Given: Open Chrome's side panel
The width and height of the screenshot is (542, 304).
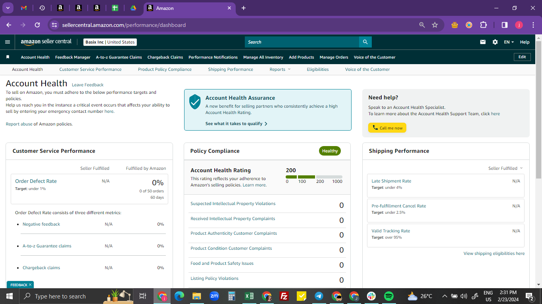Looking at the screenshot, I should tap(505, 25).
